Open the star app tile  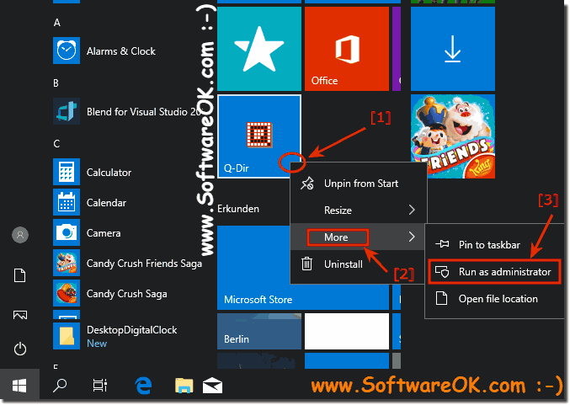[x=259, y=49]
